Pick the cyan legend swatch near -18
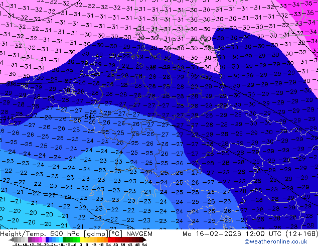The width and height of the screenshot is (318, 246). (x=61, y=240)
